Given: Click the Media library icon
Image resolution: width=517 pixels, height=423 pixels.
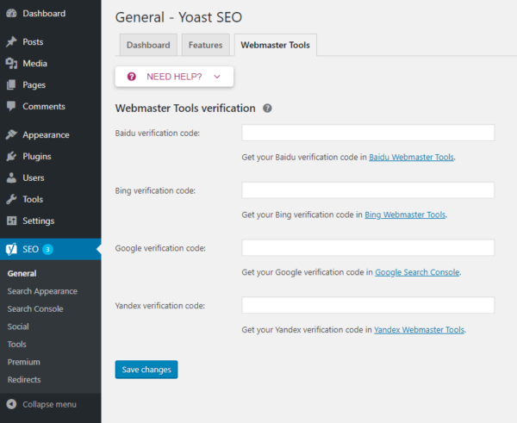Looking at the screenshot, I should 10,64.
